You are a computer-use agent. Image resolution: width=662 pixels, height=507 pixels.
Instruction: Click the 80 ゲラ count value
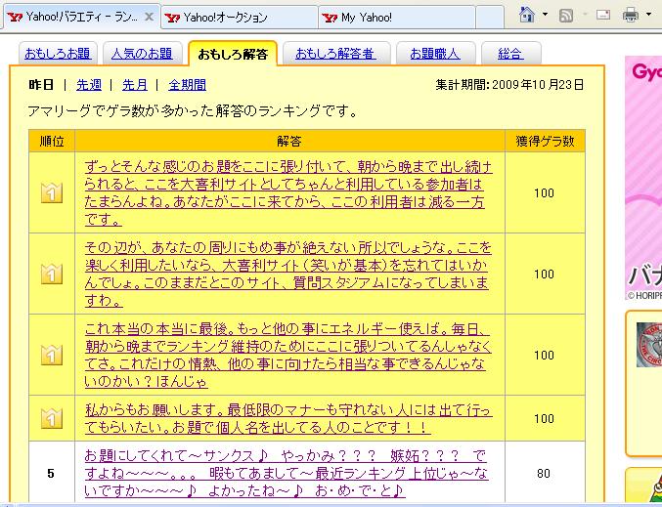click(544, 473)
